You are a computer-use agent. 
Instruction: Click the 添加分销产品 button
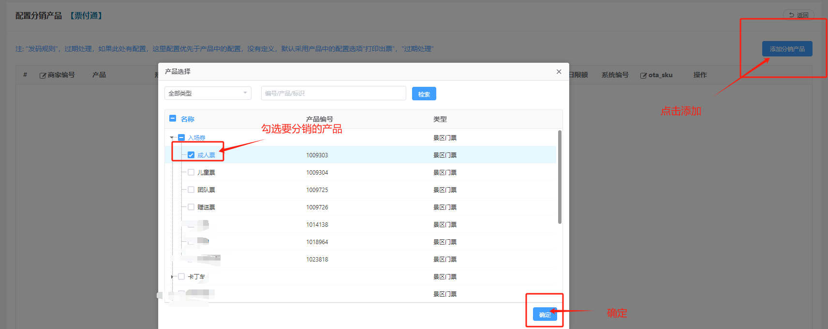click(x=787, y=49)
